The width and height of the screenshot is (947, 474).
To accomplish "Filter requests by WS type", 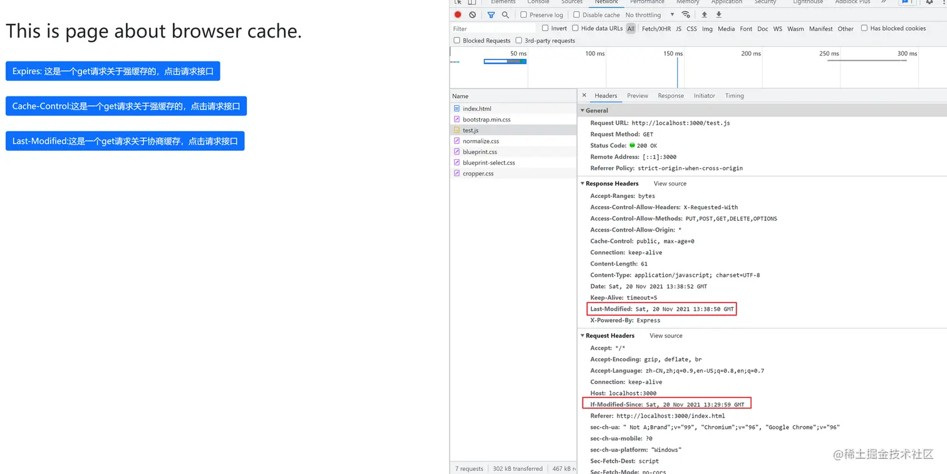I will coord(778,29).
